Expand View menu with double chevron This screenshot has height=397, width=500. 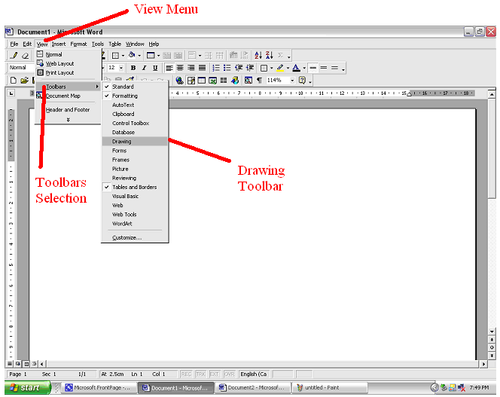(68, 120)
